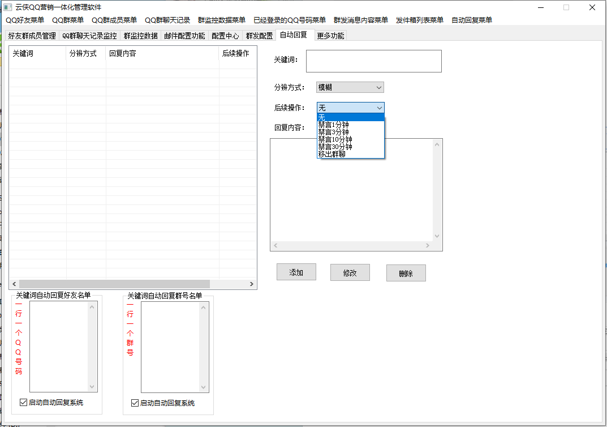
Task: Click the 删除 button
Action: (x=406, y=273)
